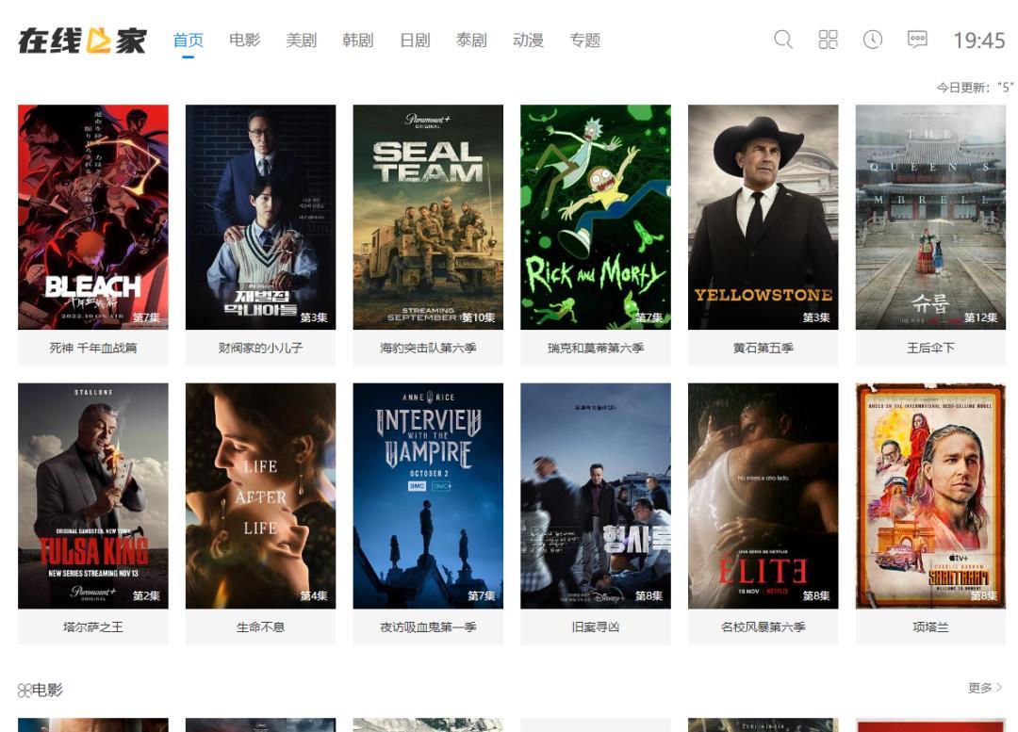
Task: Click the 电影 section grid icon
Action: point(24,691)
